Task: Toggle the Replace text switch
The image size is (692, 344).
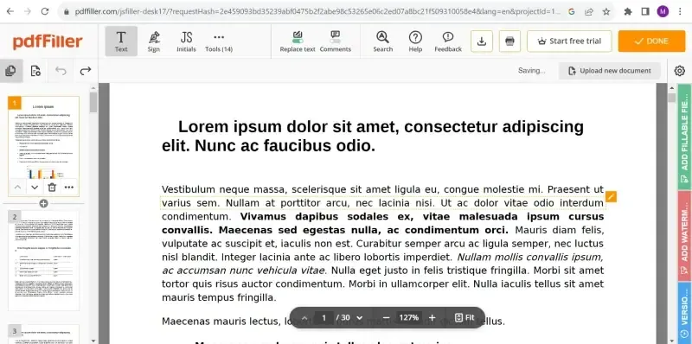Action: pyautogui.click(x=298, y=41)
